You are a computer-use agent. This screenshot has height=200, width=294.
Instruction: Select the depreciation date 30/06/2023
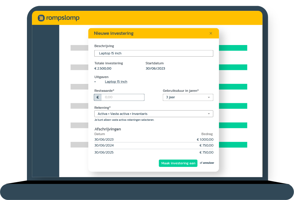[104, 139]
